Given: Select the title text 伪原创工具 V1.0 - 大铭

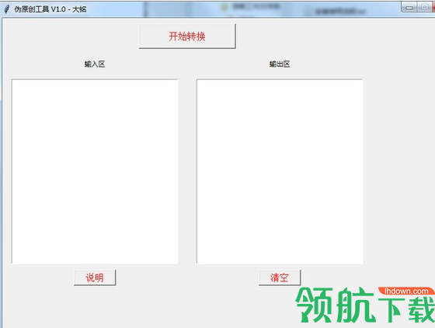Looking at the screenshot, I should tap(50, 9).
